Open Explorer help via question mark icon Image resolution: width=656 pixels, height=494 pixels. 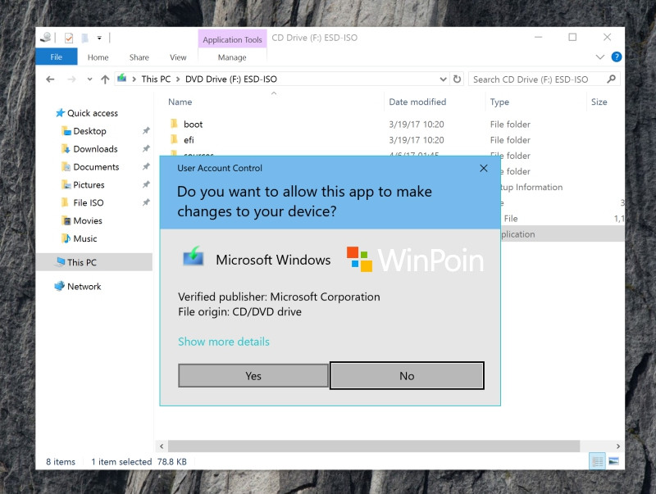coord(617,57)
